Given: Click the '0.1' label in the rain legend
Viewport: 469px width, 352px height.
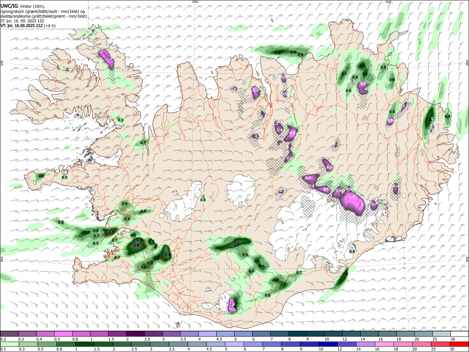Looking at the screenshot, I should pos(3,349).
